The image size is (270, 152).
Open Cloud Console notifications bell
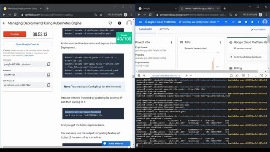click(x=252, y=22)
